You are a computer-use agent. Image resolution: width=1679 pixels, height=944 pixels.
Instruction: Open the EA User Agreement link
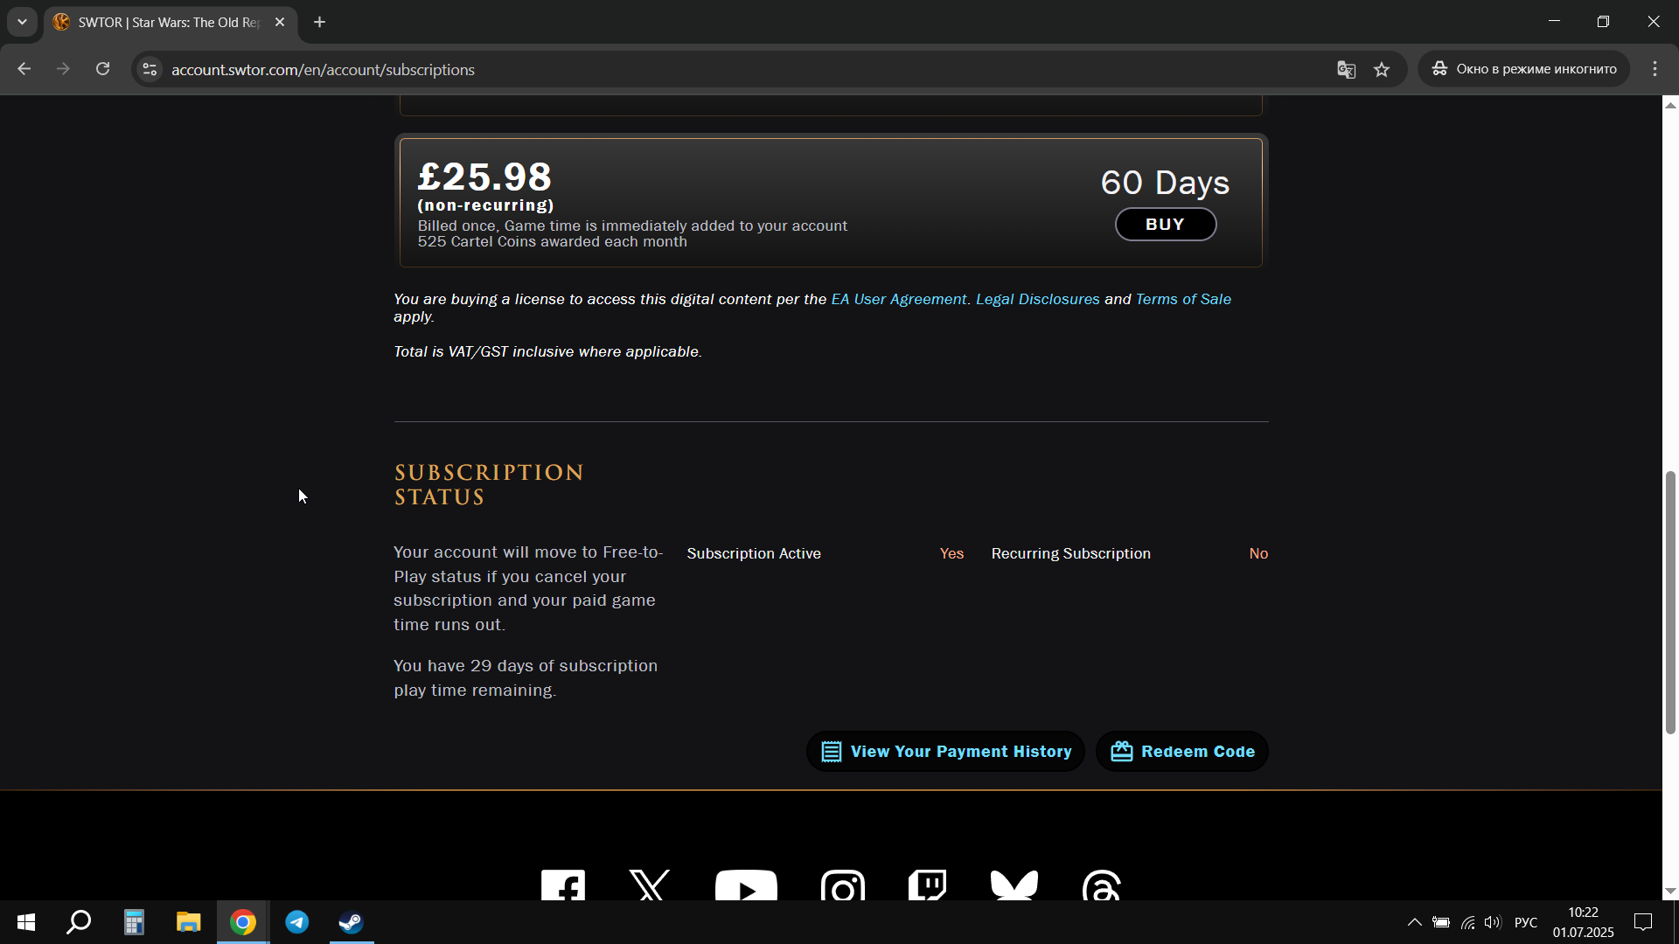pos(898,299)
